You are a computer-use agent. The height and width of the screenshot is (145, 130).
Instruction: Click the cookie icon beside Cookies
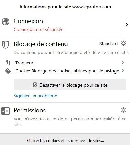(x=8, y=71)
